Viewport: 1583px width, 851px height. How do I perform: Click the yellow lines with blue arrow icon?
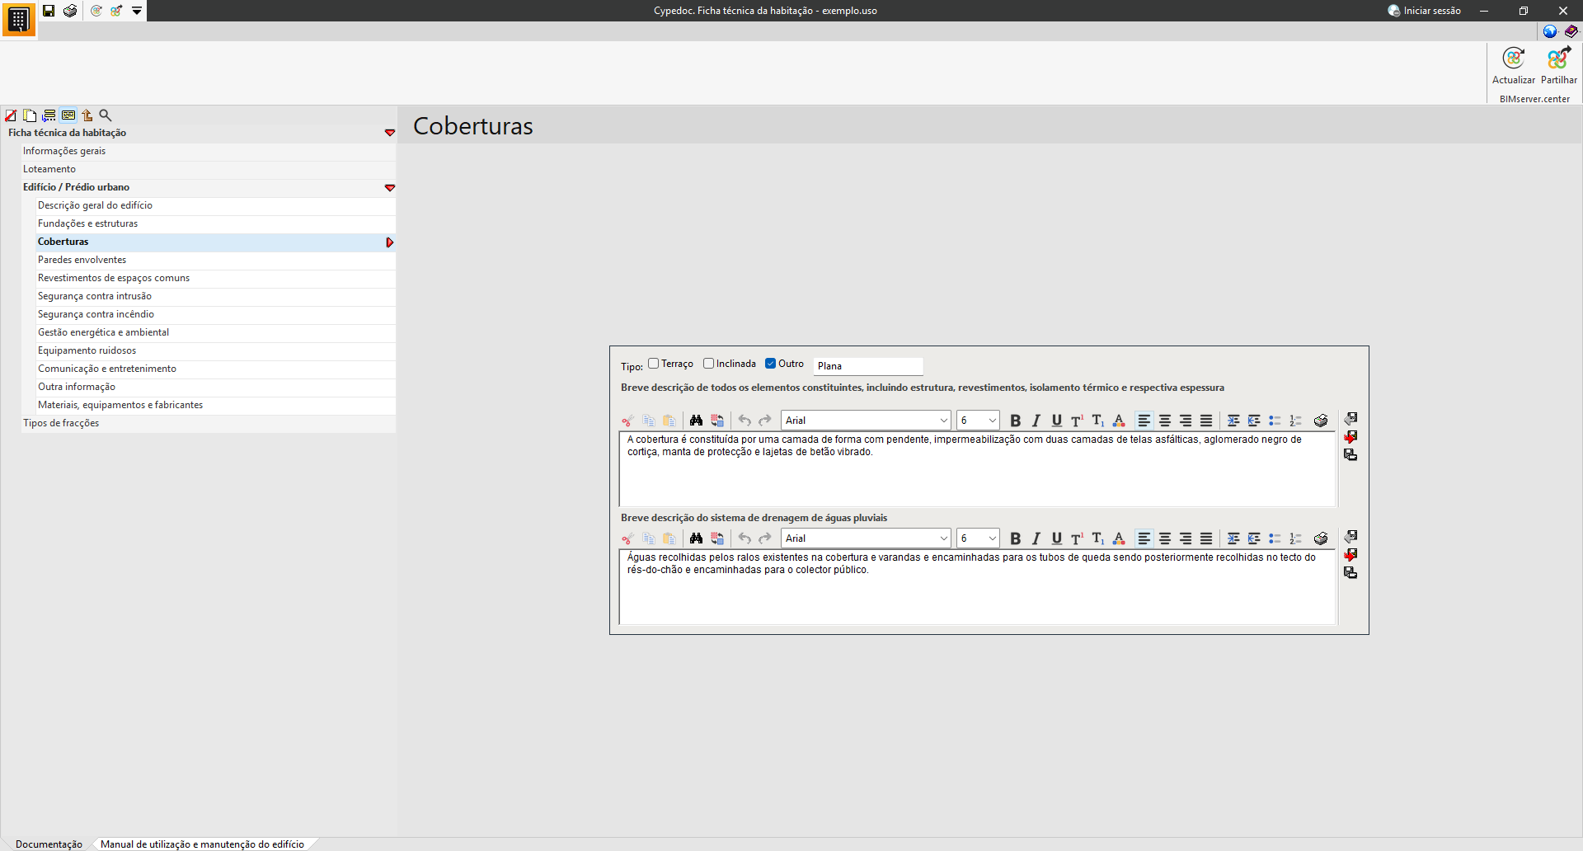49,115
